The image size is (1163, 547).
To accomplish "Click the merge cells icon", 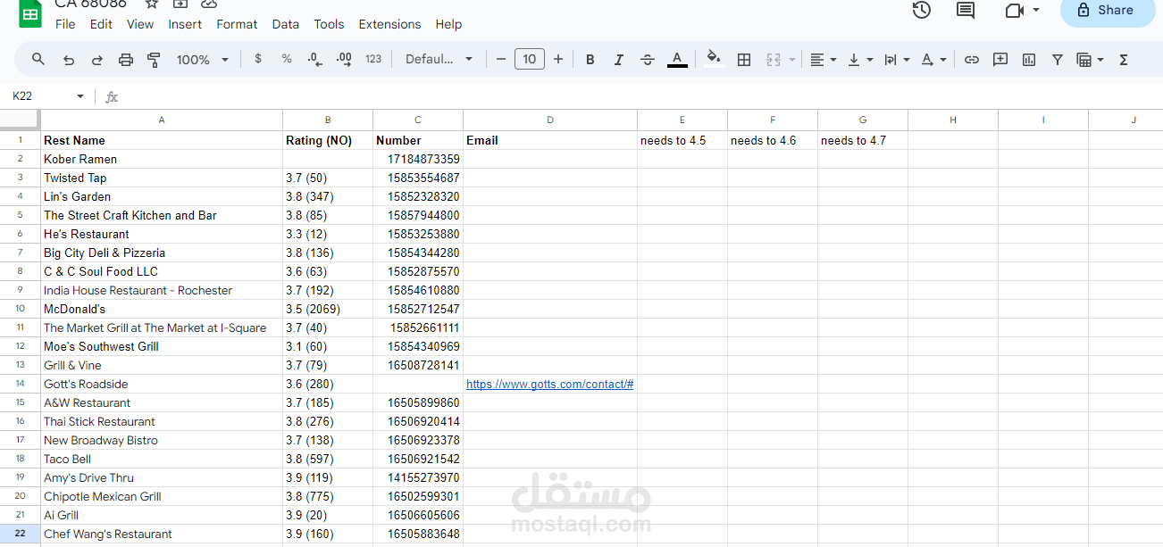I will (x=774, y=60).
